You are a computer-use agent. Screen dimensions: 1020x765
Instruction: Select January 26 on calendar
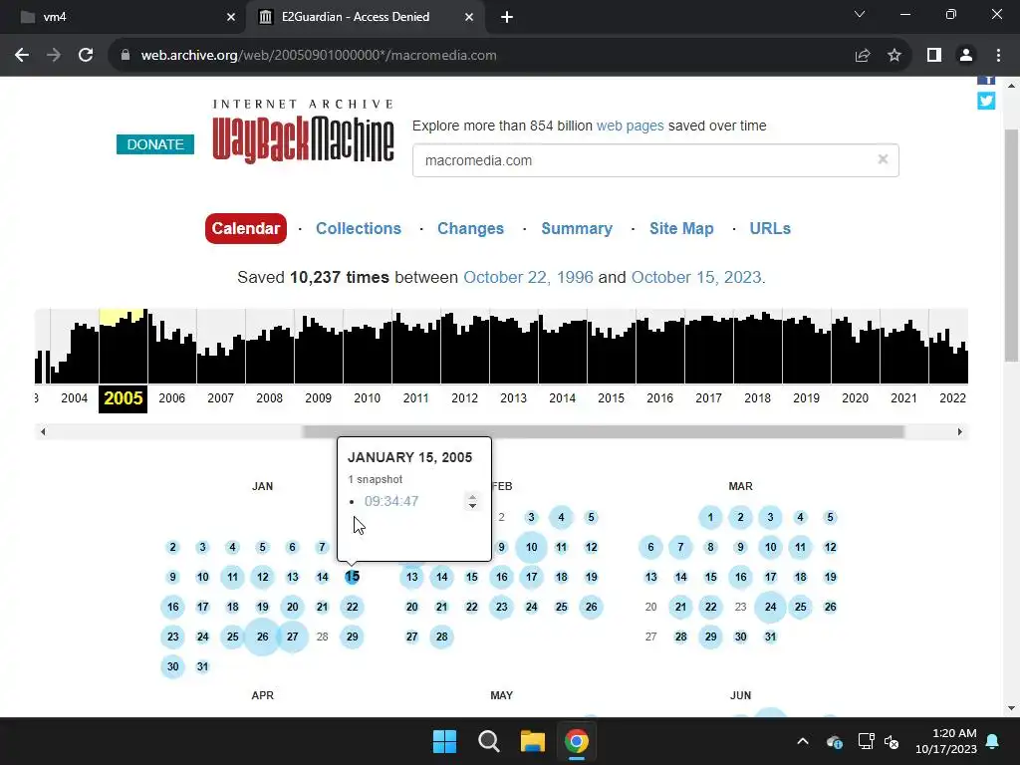coord(262,637)
